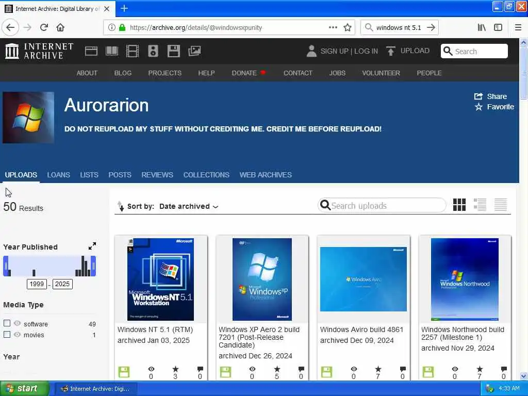Switch to extended list view
This screenshot has width=528, height=396.
pyautogui.click(x=480, y=205)
